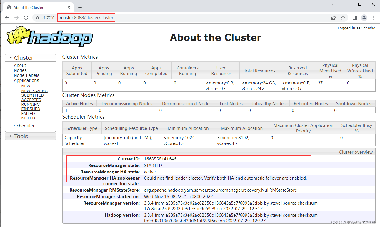Open a new browser tab
The height and width of the screenshot is (227, 380).
[x=80, y=7]
